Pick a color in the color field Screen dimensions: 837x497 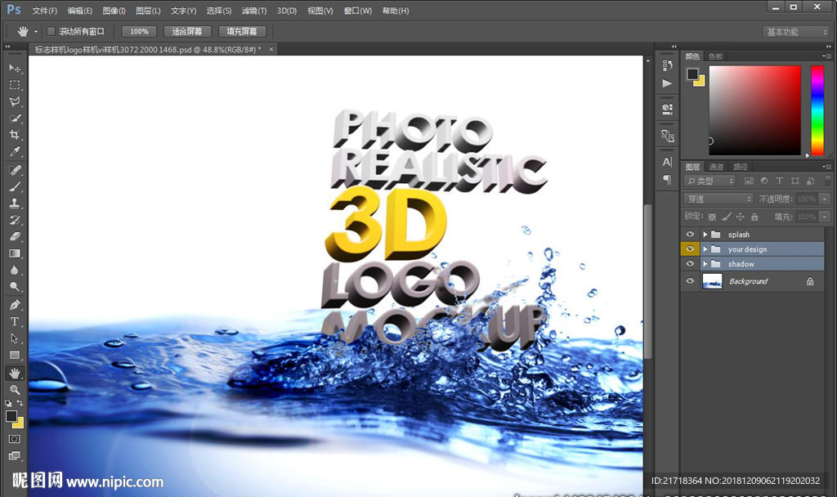point(754,110)
